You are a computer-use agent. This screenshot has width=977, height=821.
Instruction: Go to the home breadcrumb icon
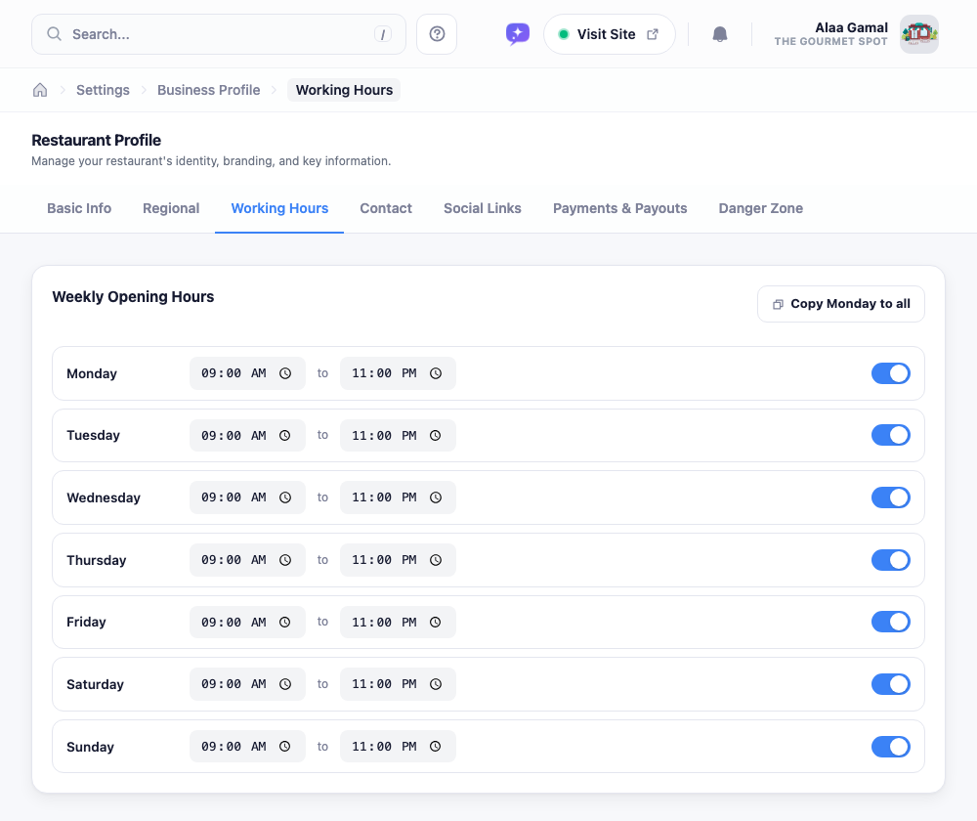click(40, 90)
